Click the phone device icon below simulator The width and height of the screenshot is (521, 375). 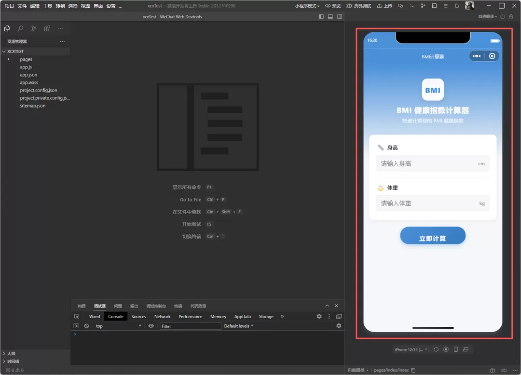[456, 349]
